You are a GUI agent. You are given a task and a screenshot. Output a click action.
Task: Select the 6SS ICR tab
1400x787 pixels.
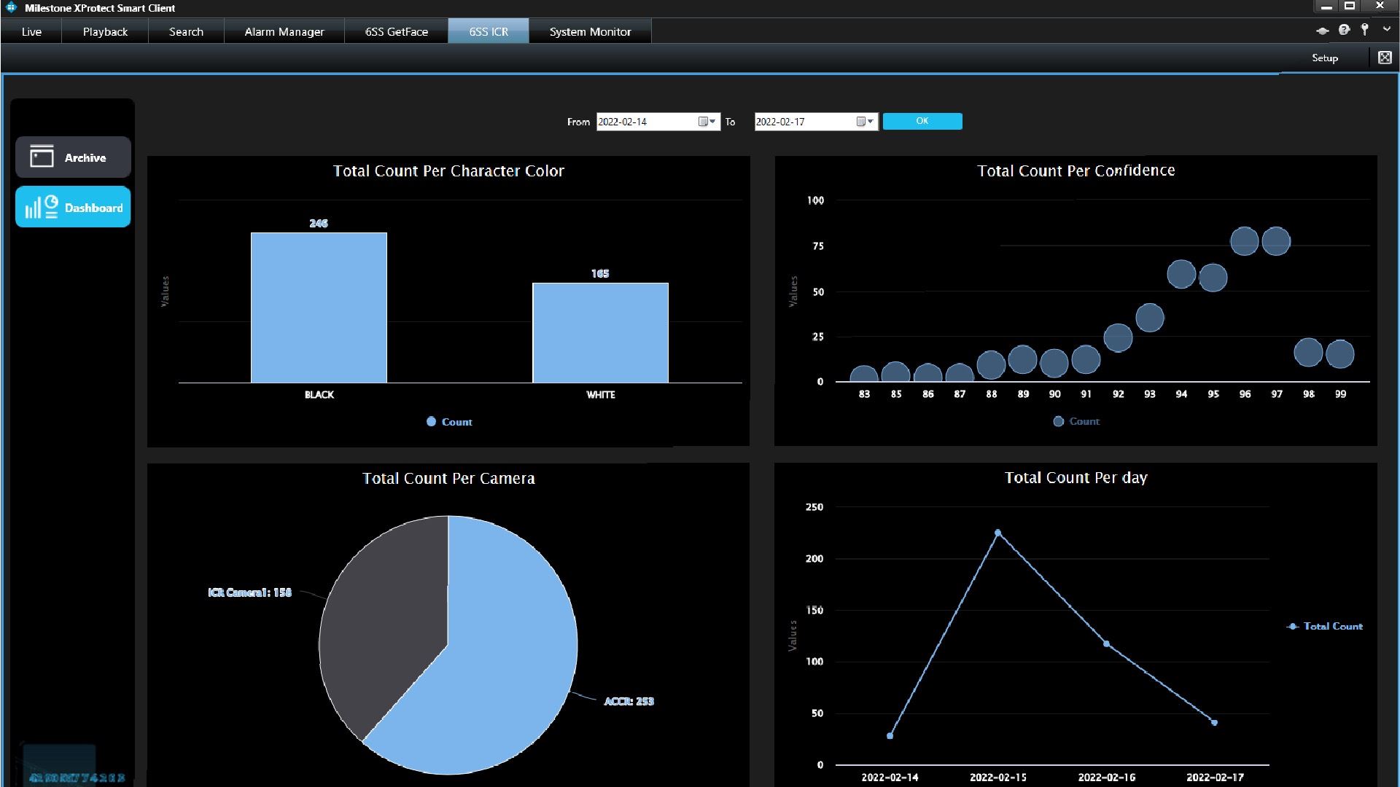point(489,31)
